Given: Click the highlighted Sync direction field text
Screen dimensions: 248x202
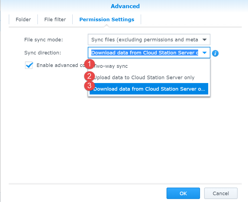Looking at the screenshot, I should [144, 53].
